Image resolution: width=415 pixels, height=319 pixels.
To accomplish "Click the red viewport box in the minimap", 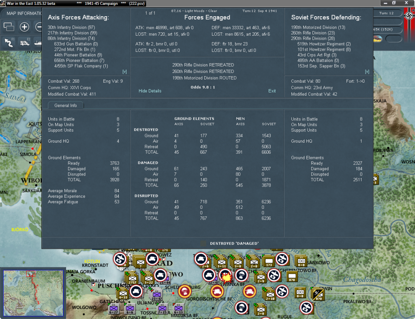I will [x=31, y=274].
